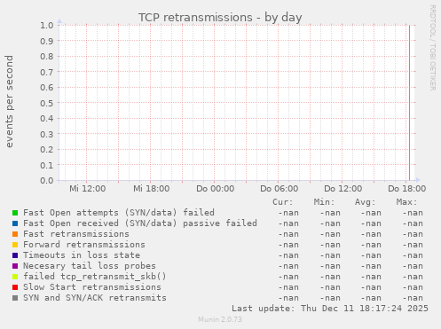This screenshot has width=441, height=329.
Task: Click the Avg '-nan' value for Forward retransmissions
Action: (x=371, y=245)
